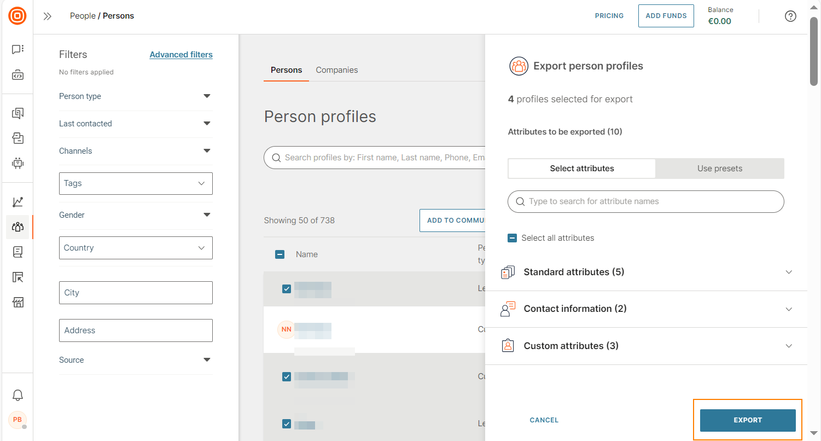Click the Infobip logo at top left

pos(18,16)
